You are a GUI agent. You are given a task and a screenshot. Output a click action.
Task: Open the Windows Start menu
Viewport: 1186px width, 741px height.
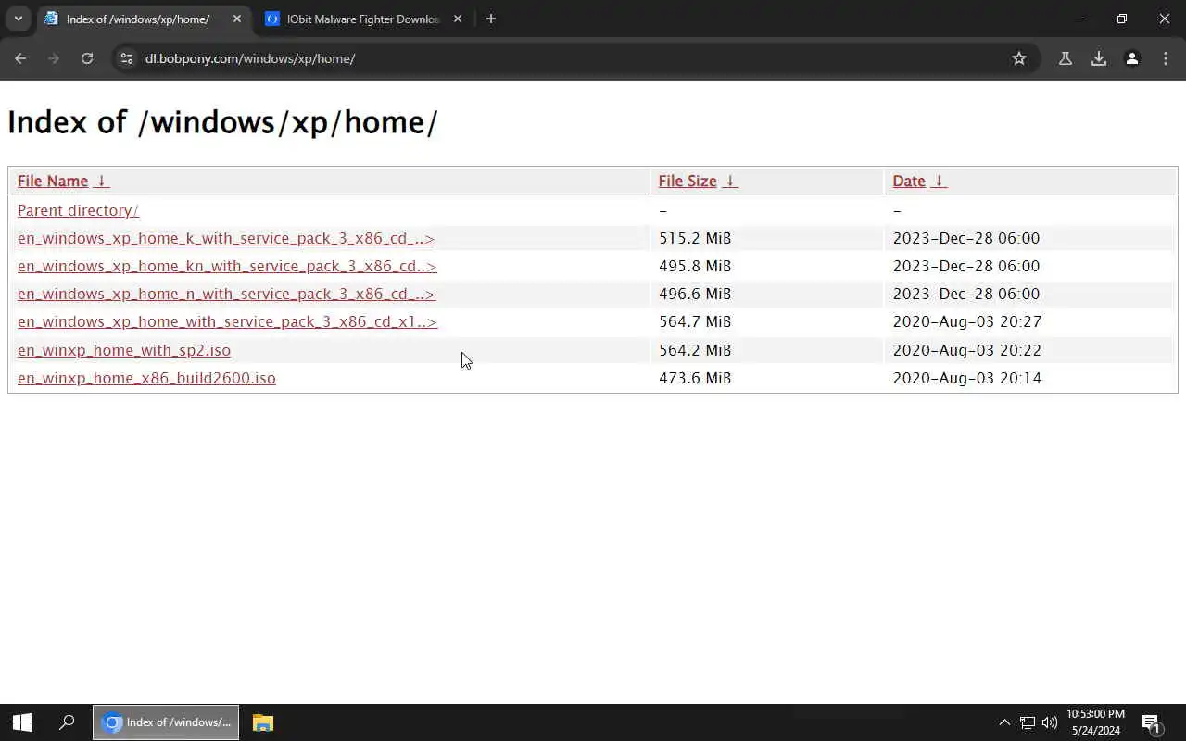[x=22, y=722]
